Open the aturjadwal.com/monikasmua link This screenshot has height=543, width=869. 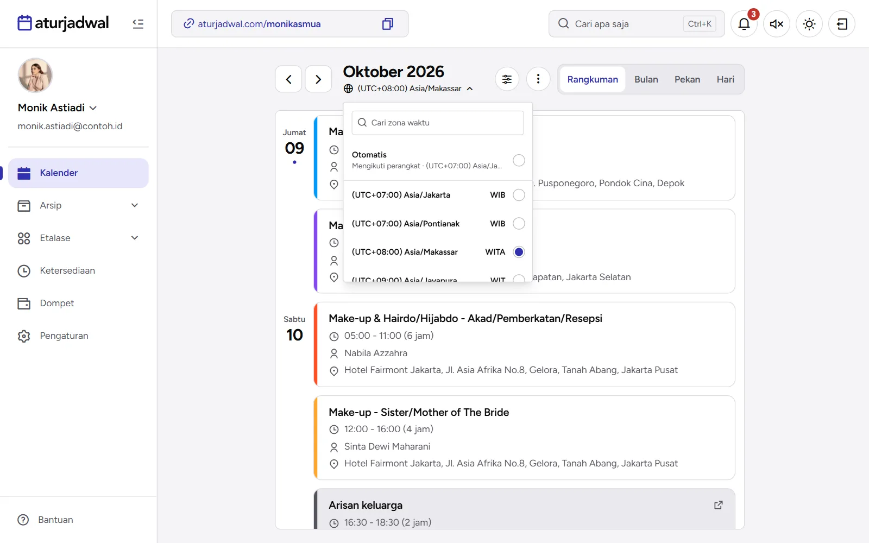tap(259, 24)
